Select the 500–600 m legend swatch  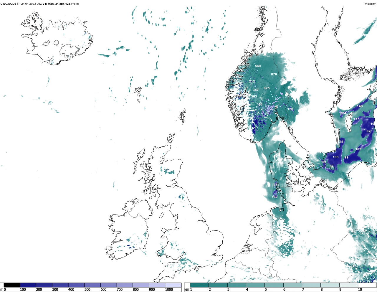coord(92,285)
